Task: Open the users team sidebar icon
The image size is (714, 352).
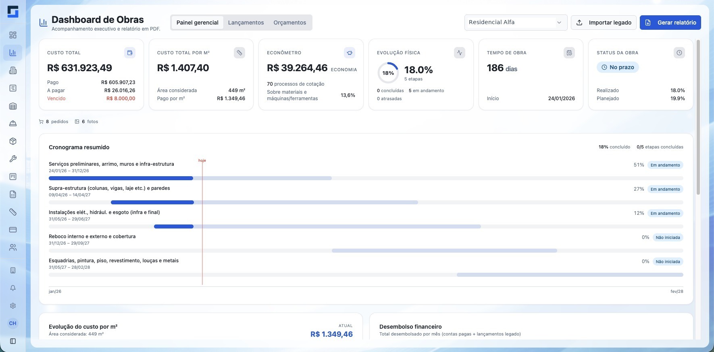Action: click(x=13, y=247)
